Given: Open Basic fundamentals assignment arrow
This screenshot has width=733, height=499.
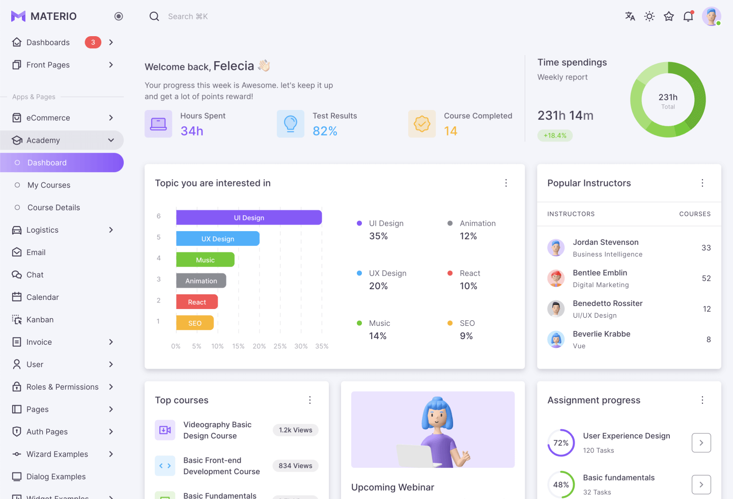Looking at the screenshot, I should tap(701, 484).
